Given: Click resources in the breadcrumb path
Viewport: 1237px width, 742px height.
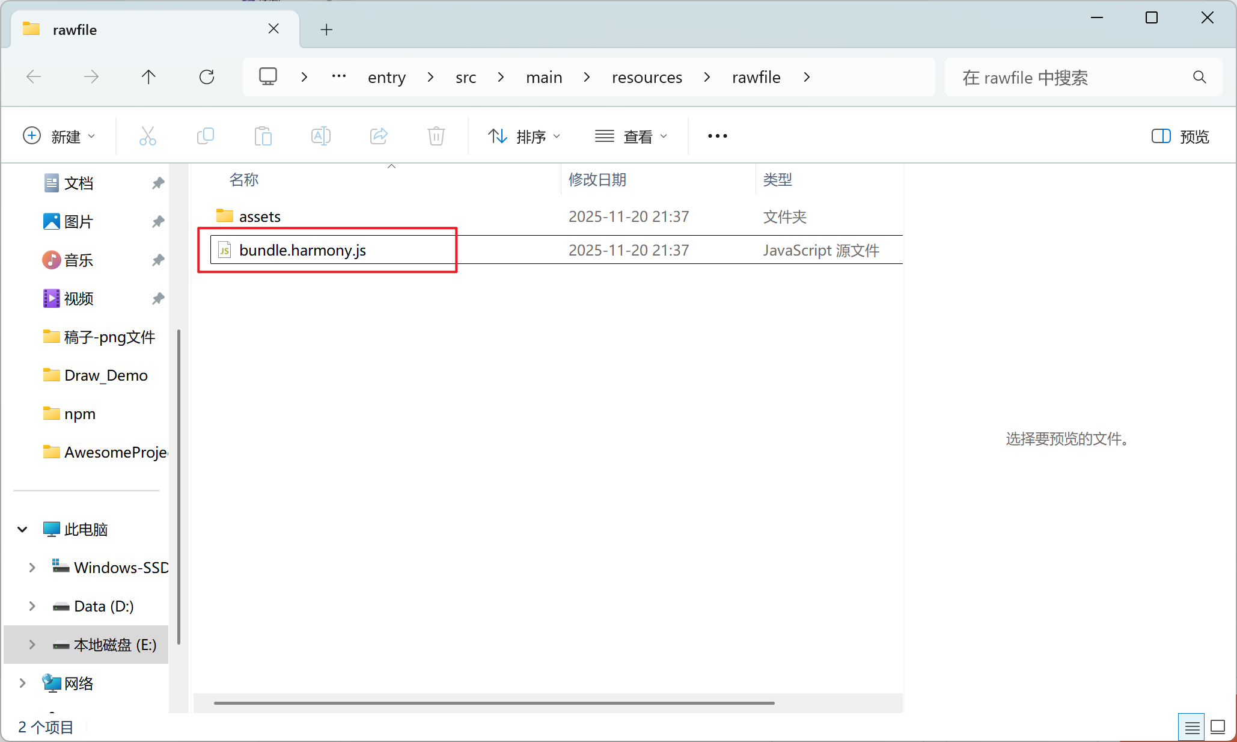Looking at the screenshot, I should click(x=647, y=77).
